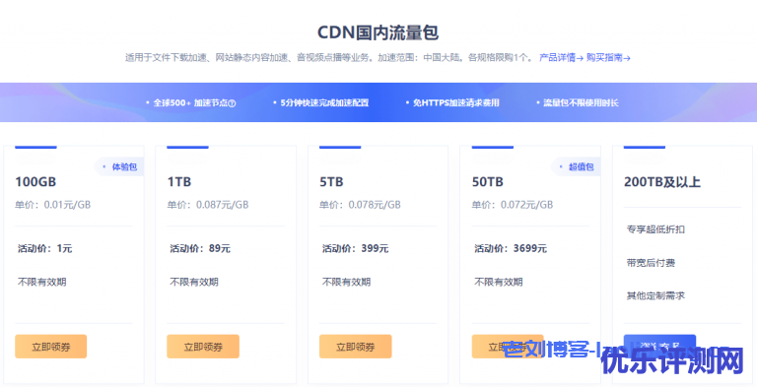Click the 1TB package title
757x387 pixels.
pos(179,182)
